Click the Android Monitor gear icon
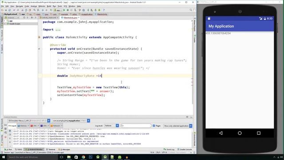284x160 pixels. click(x=187, y=117)
